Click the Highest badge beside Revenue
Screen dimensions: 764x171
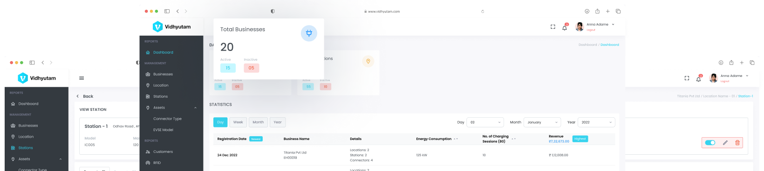pos(580,139)
